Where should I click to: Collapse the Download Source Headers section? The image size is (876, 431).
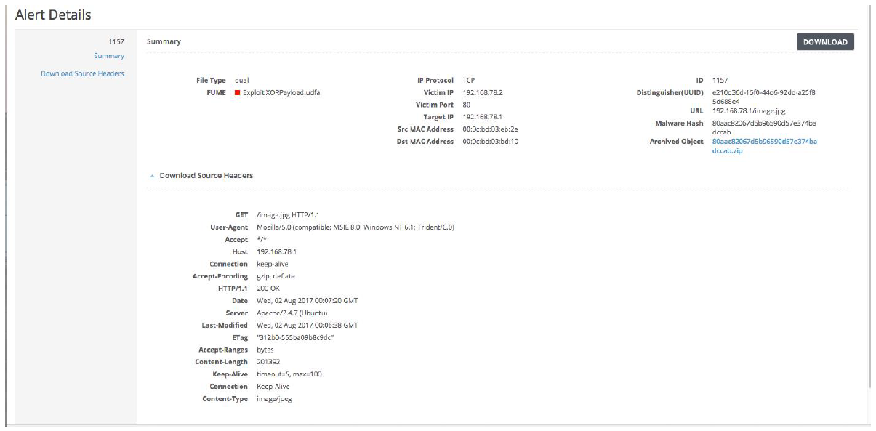click(x=152, y=176)
